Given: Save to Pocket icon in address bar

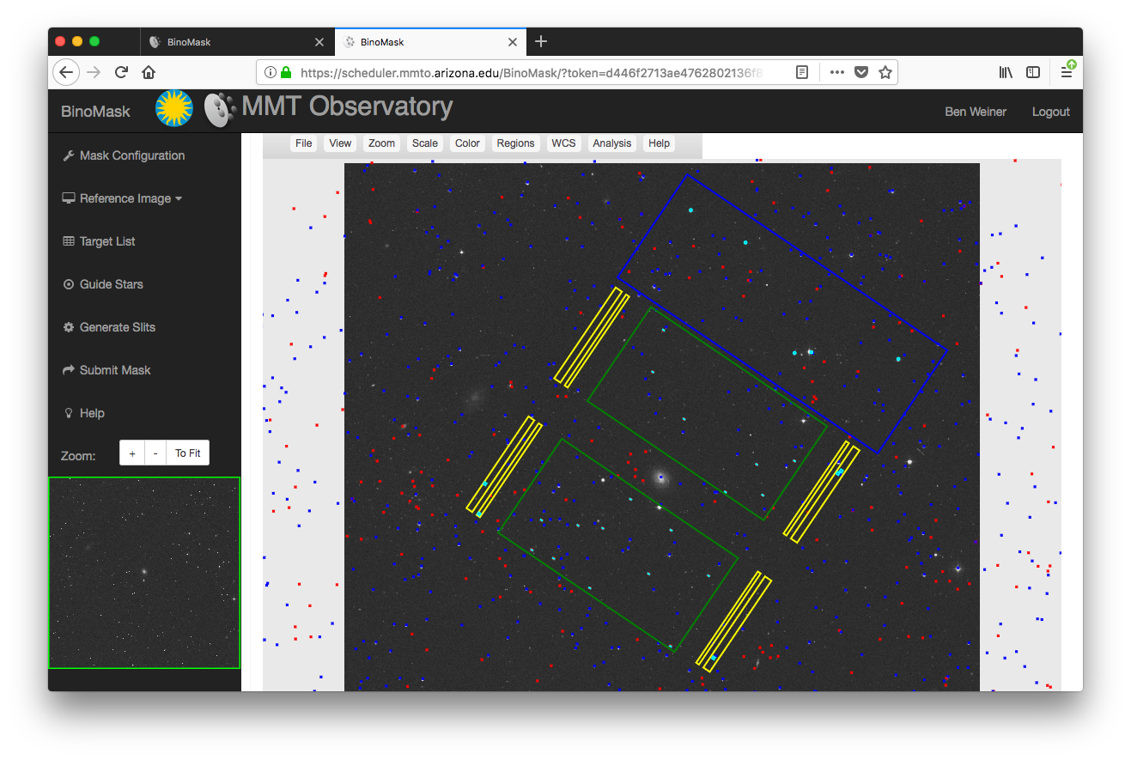Looking at the screenshot, I should click(x=860, y=72).
